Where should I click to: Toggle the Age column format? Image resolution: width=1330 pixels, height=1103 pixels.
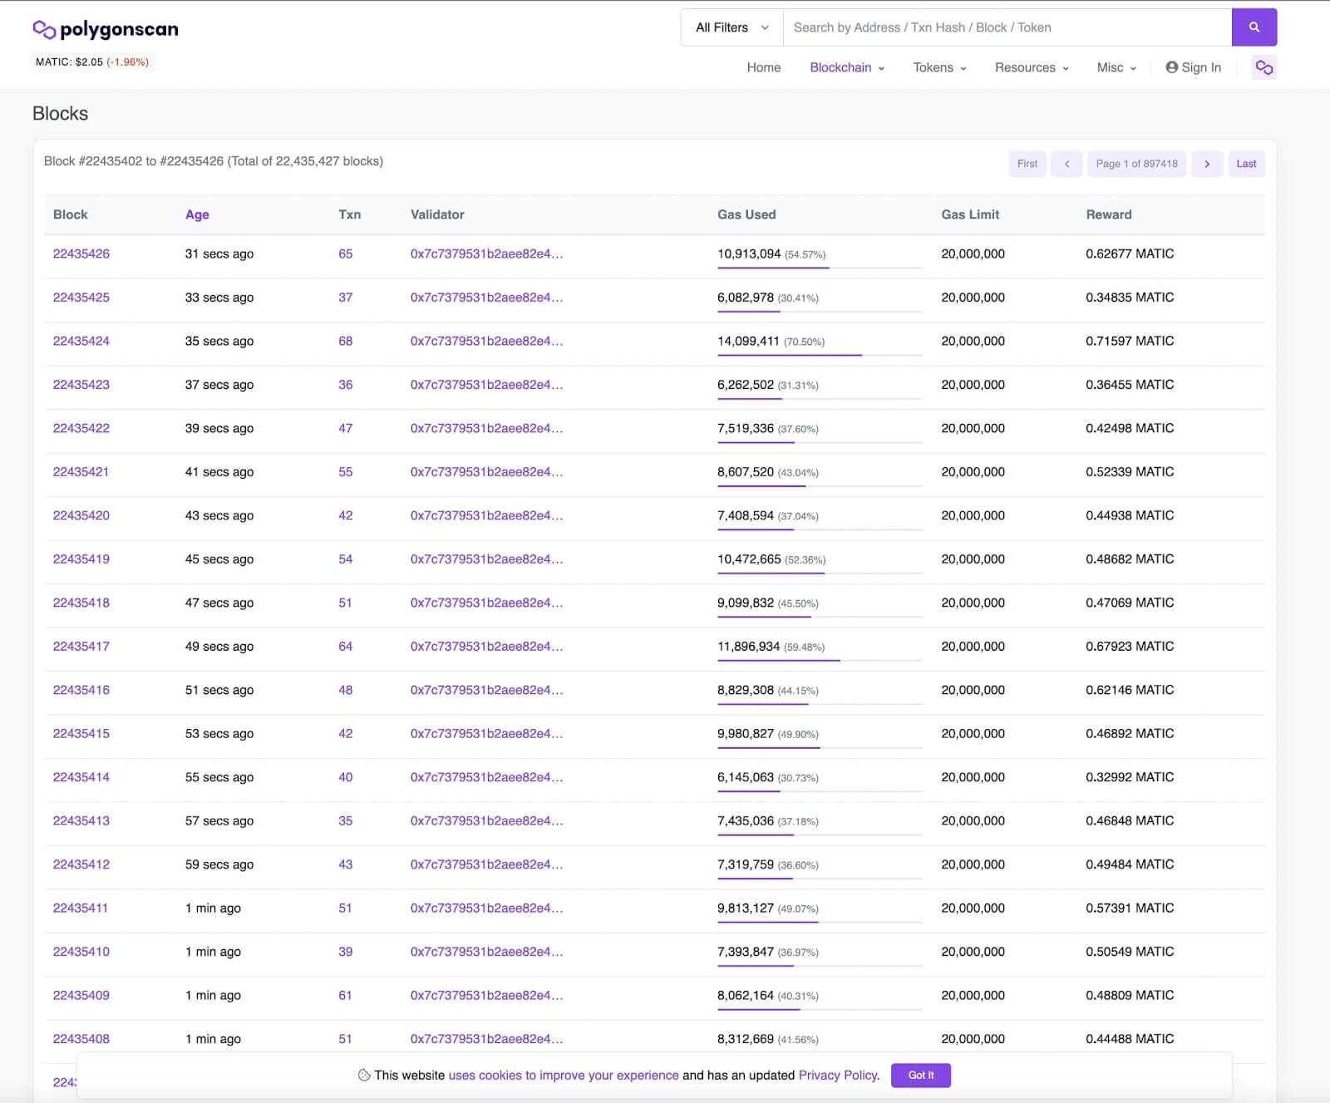click(x=197, y=214)
